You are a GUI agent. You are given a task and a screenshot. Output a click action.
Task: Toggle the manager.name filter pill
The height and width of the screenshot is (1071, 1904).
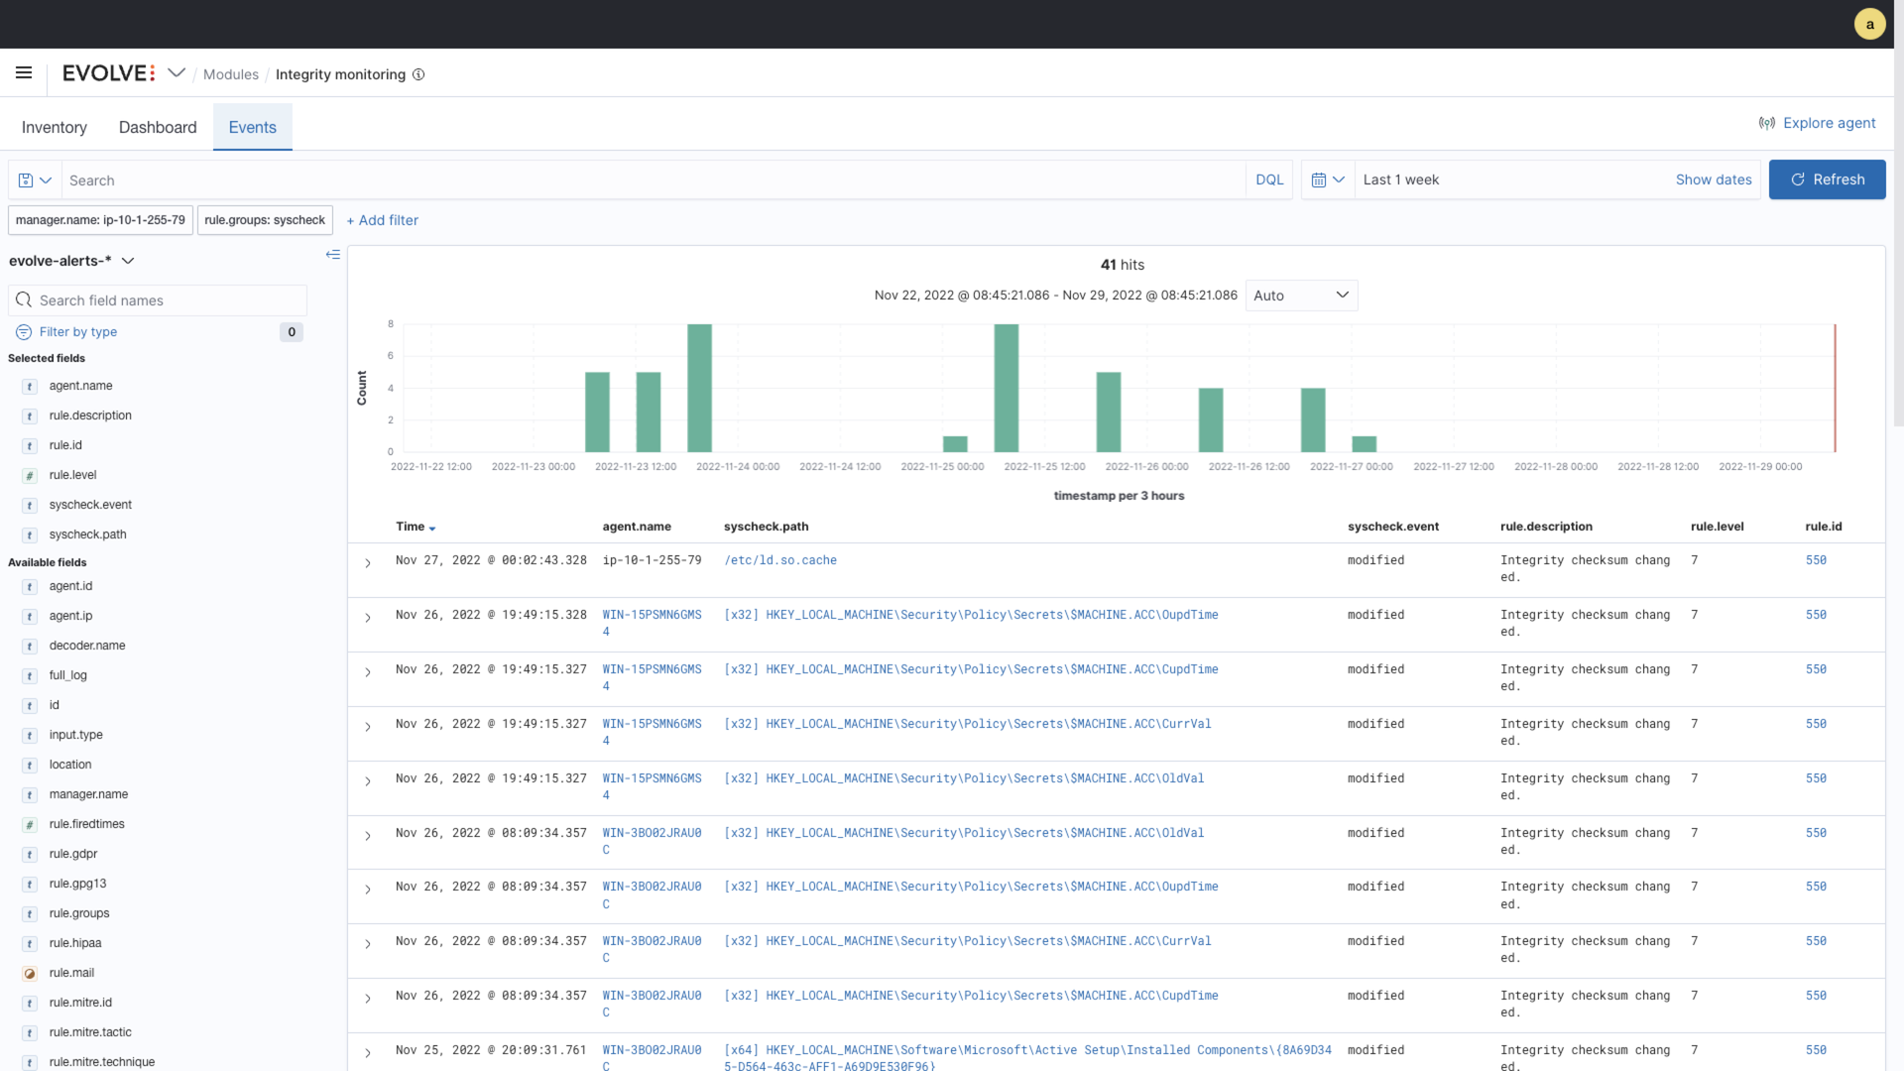[100, 220]
